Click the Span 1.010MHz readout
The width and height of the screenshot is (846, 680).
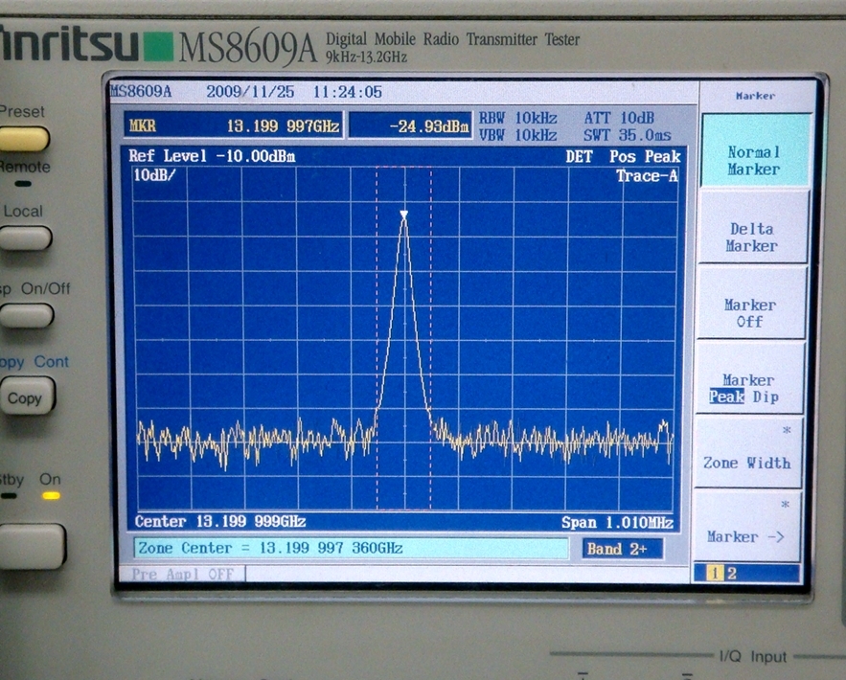point(617,523)
